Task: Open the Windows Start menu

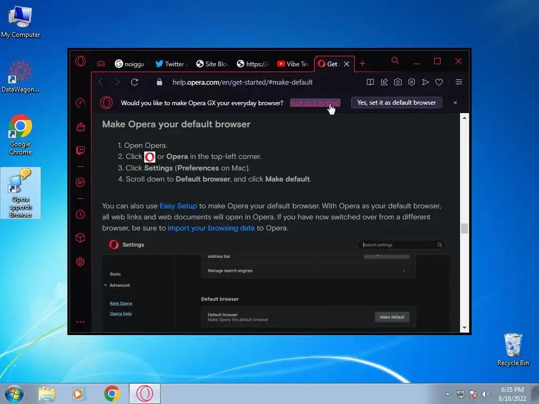Action: (14, 393)
